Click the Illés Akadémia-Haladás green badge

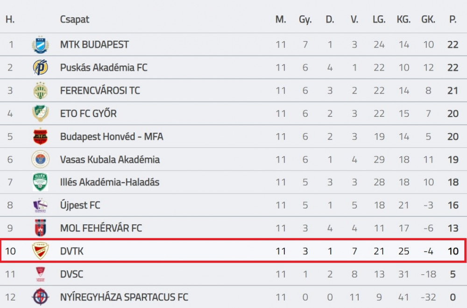[x=40, y=182]
